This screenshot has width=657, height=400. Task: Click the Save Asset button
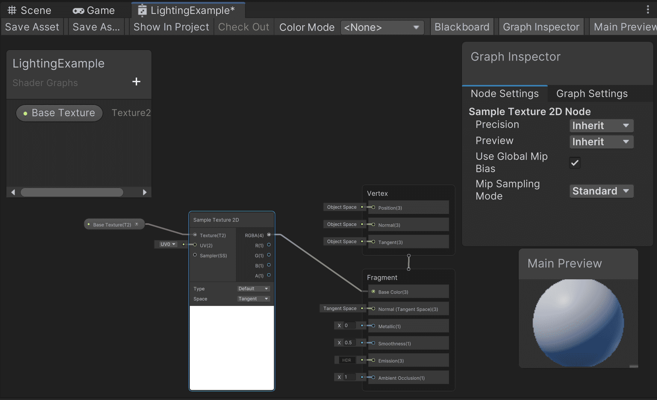[x=32, y=27]
